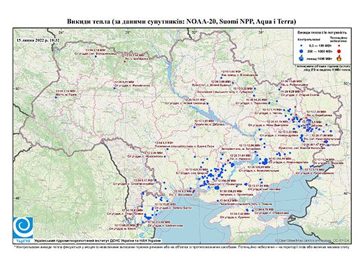Click the UkrGMI spiral logo
Viewport: 363px width, 257px height.
click(x=23, y=228)
